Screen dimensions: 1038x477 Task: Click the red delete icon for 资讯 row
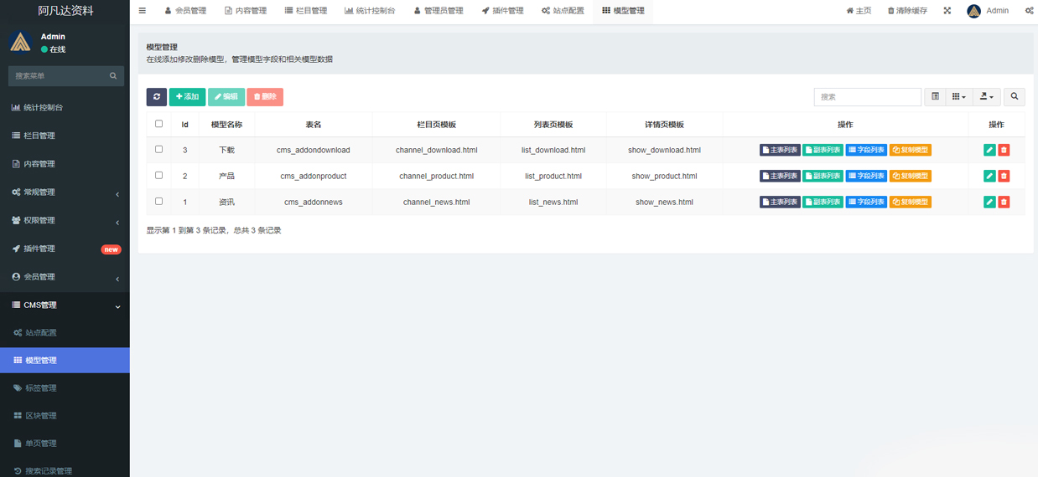pyautogui.click(x=1004, y=203)
